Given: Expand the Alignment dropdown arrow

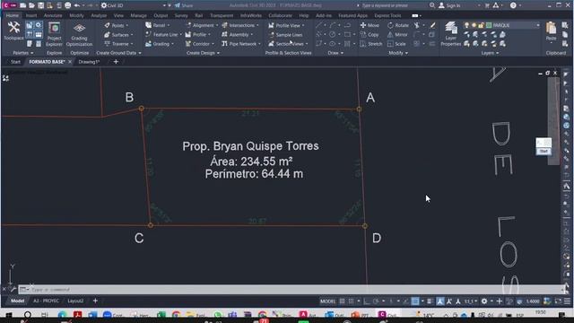Looking at the screenshot, I should coord(216,26).
